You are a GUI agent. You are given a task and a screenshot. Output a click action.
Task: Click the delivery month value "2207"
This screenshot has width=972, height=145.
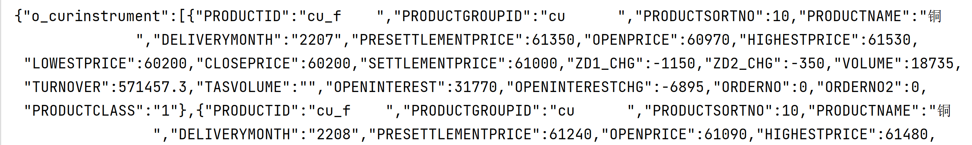(316, 40)
